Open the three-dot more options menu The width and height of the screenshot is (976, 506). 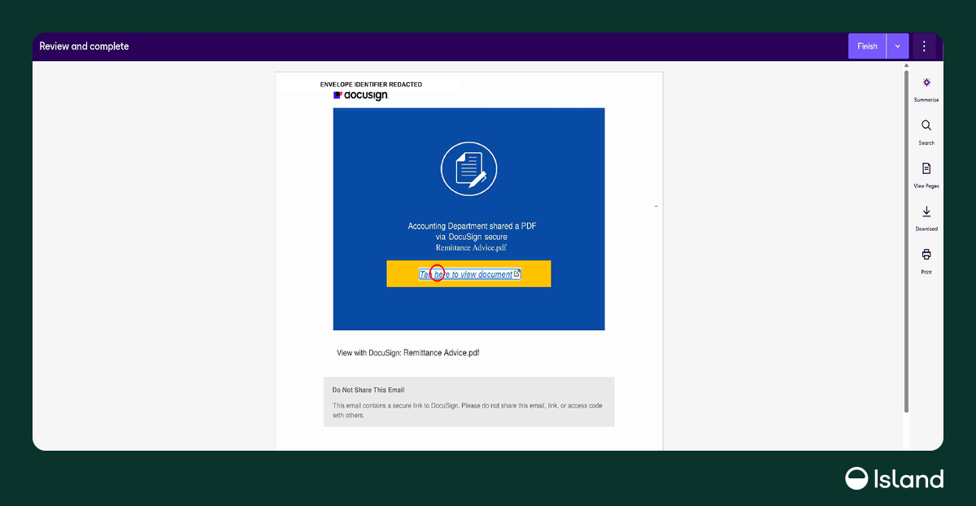coord(924,46)
